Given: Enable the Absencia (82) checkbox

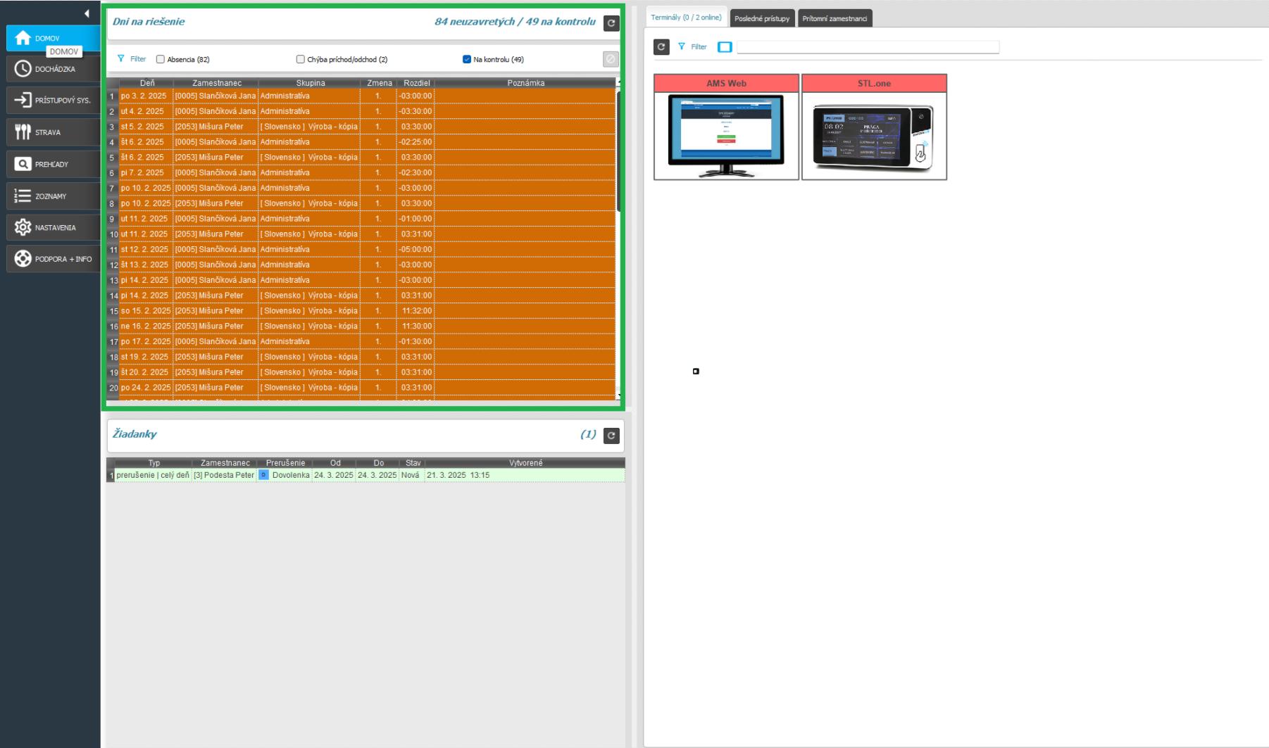Looking at the screenshot, I should [x=161, y=60].
